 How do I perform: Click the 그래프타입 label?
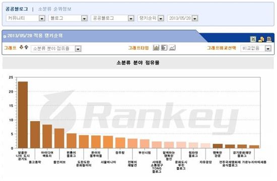(138, 48)
